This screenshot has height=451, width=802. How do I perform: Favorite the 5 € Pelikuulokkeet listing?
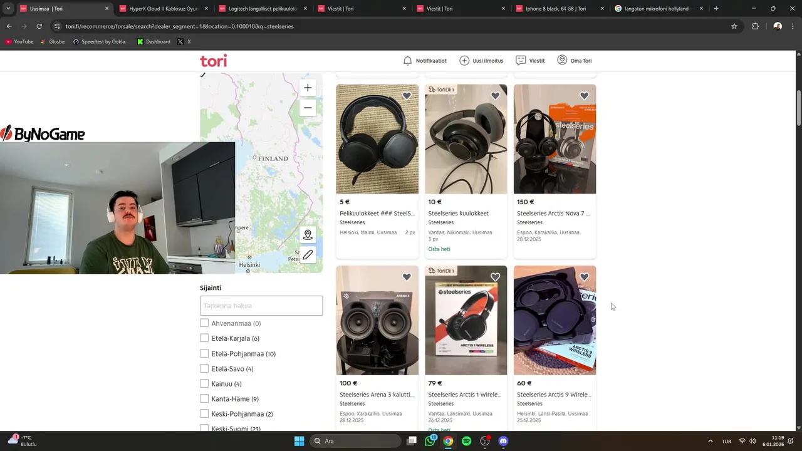coord(407,96)
